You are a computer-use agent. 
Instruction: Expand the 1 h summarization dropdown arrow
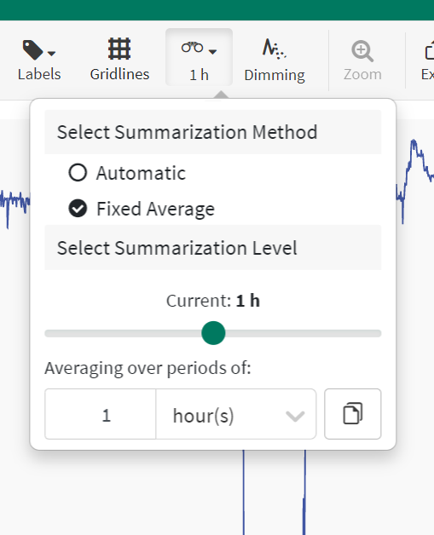point(212,52)
